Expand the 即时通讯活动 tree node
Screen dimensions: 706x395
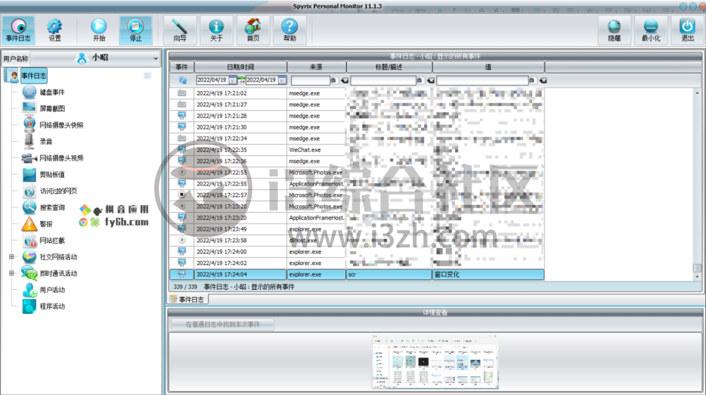12,273
